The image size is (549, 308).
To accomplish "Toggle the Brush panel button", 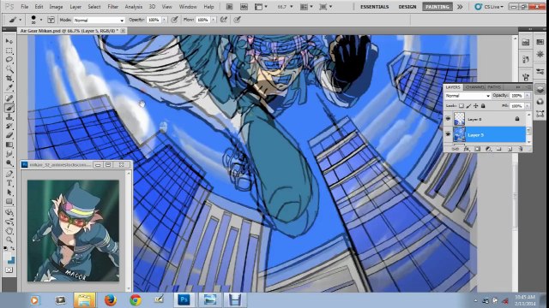I will [51, 20].
